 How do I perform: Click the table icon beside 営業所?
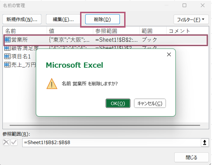coord(7,40)
